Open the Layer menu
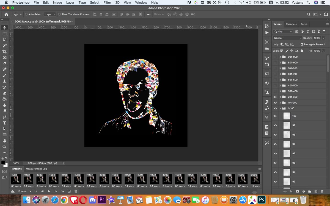330x206 pixels. pos(70,2)
